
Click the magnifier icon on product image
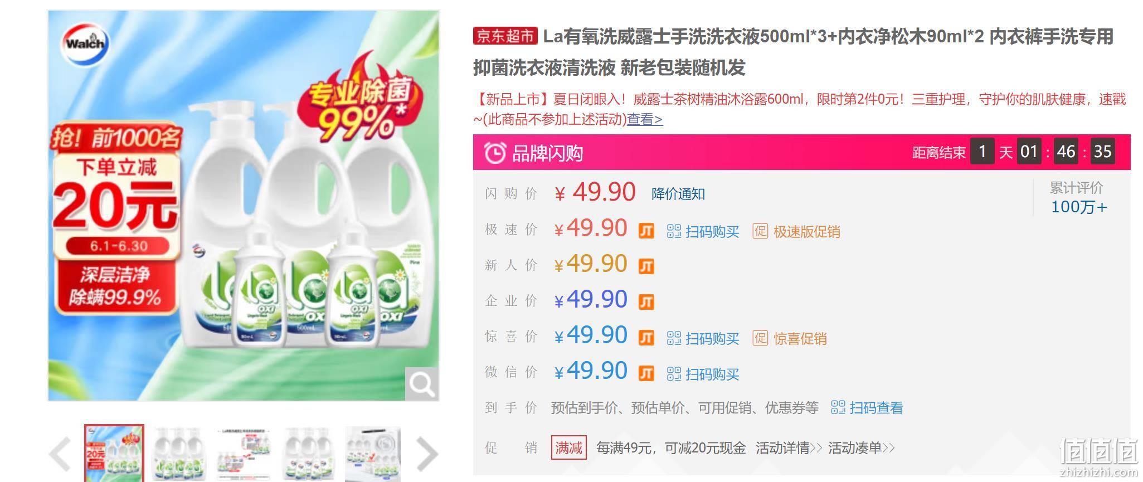(422, 383)
